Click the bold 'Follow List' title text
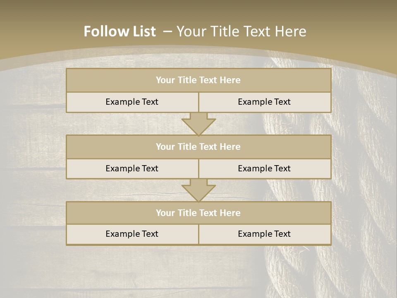This screenshot has height=298, width=397. pos(120,31)
